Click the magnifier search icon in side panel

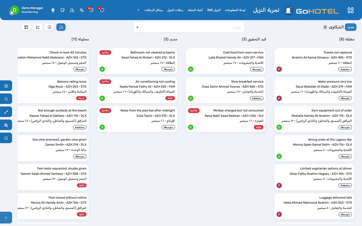[6, 99]
